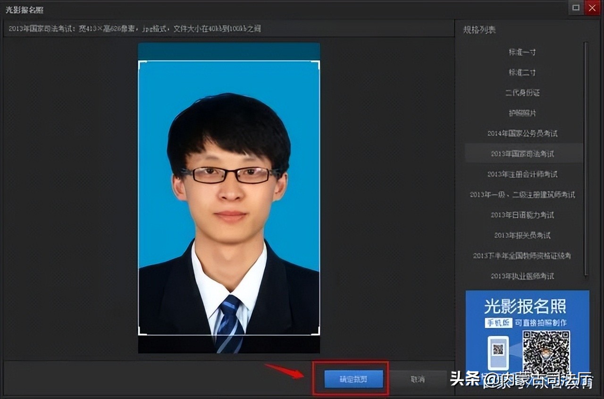Select the 标准一寸 photo spec
Image resolution: width=604 pixels, height=399 pixels.
point(524,52)
